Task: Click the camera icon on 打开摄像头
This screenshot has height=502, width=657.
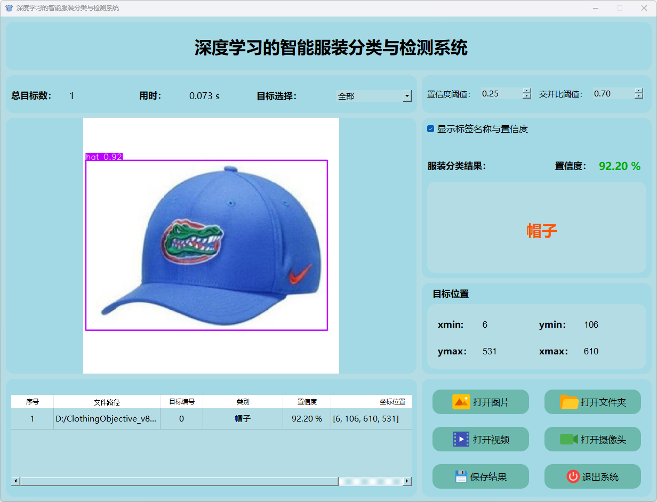Action: (569, 439)
